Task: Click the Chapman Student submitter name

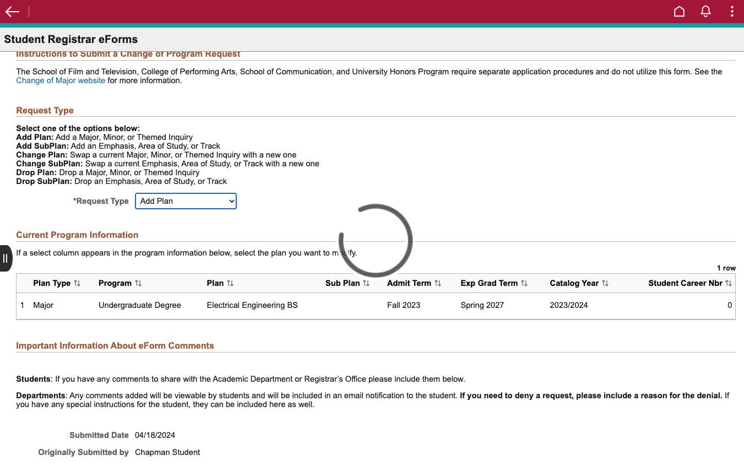Action: 167,452
